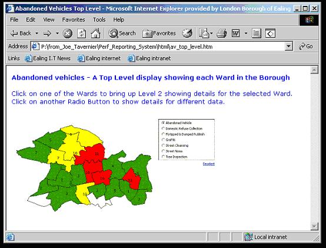Click the green ward numbered 4 on map
This screenshot has width=326, height=248.
112,166
